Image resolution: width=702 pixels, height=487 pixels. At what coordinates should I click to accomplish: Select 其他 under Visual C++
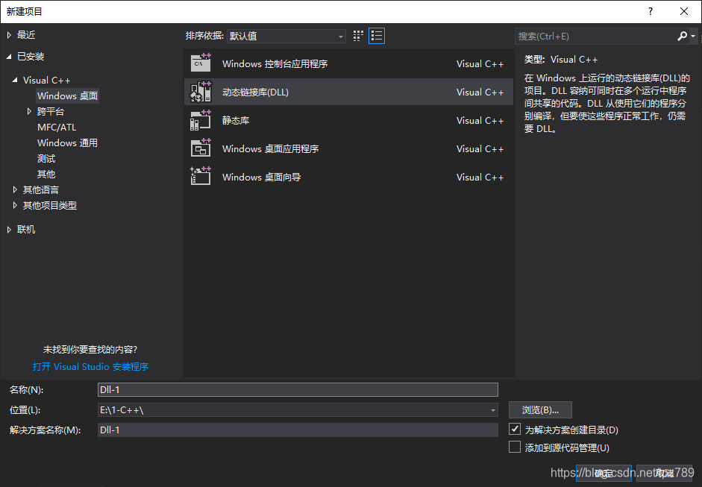click(46, 174)
